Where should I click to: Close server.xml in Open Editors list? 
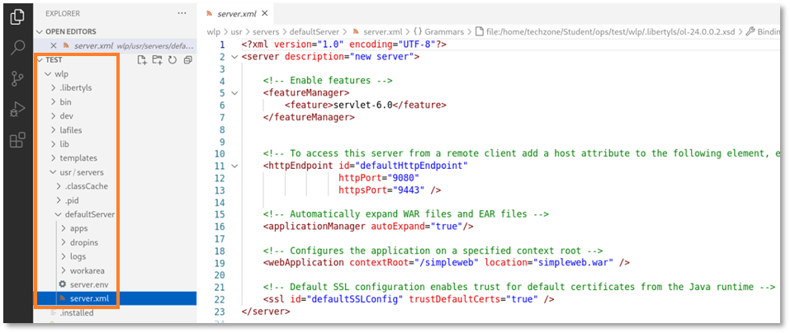click(54, 45)
